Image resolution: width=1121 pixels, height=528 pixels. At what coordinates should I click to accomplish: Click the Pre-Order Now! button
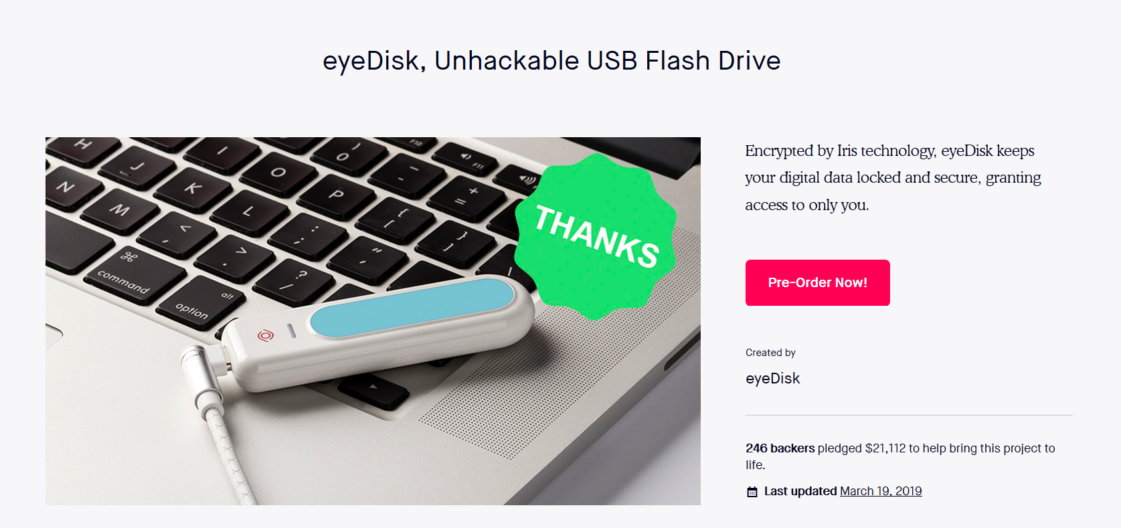tap(817, 282)
